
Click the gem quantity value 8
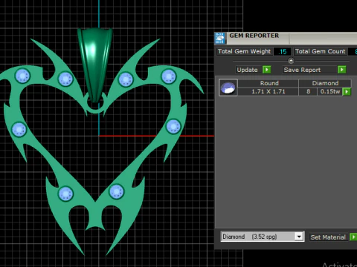tap(308, 91)
